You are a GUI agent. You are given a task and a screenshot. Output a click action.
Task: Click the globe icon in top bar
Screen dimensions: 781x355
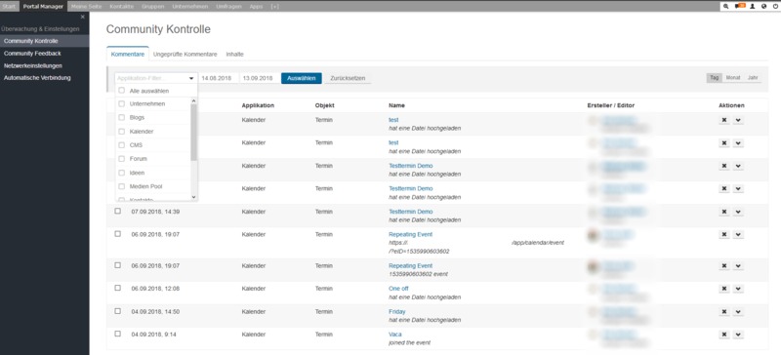[763, 7]
